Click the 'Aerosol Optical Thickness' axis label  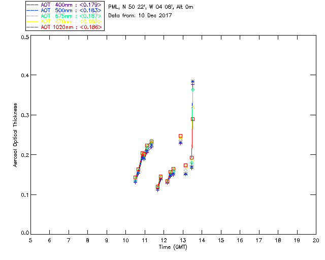pyautogui.click(x=15, y=135)
